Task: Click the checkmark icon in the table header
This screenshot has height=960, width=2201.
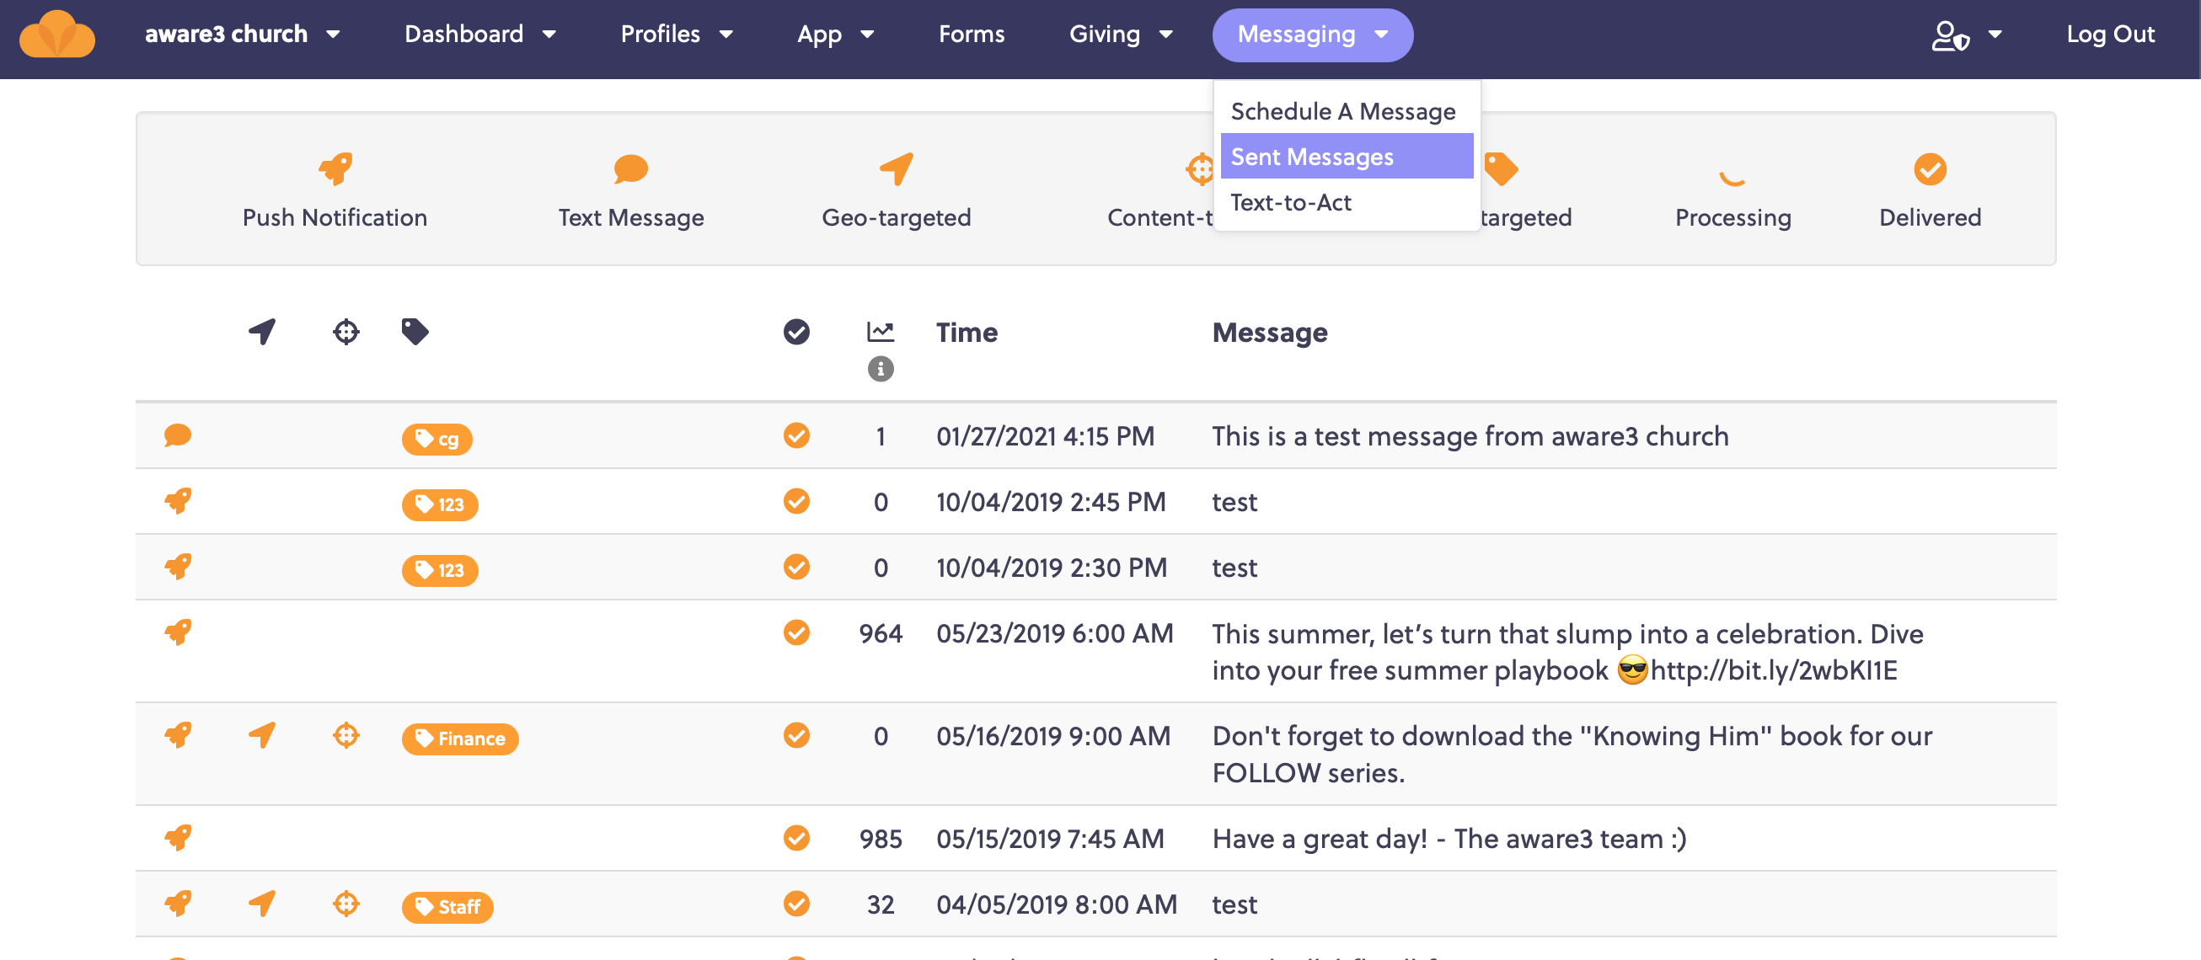Action: tap(796, 332)
